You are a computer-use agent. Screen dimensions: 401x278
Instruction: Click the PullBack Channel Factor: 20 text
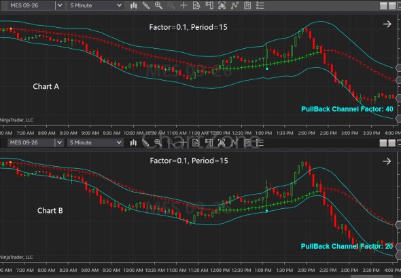click(x=347, y=246)
